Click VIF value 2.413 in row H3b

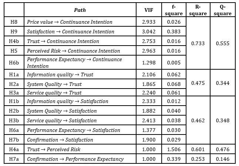tap(148, 120)
